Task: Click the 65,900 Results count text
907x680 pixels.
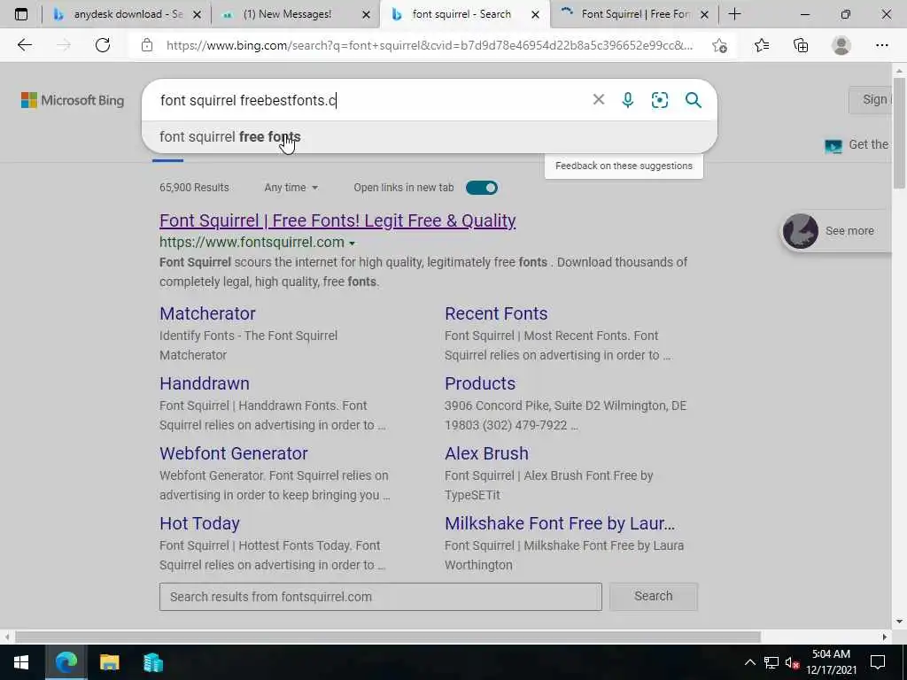Action: [194, 188]
